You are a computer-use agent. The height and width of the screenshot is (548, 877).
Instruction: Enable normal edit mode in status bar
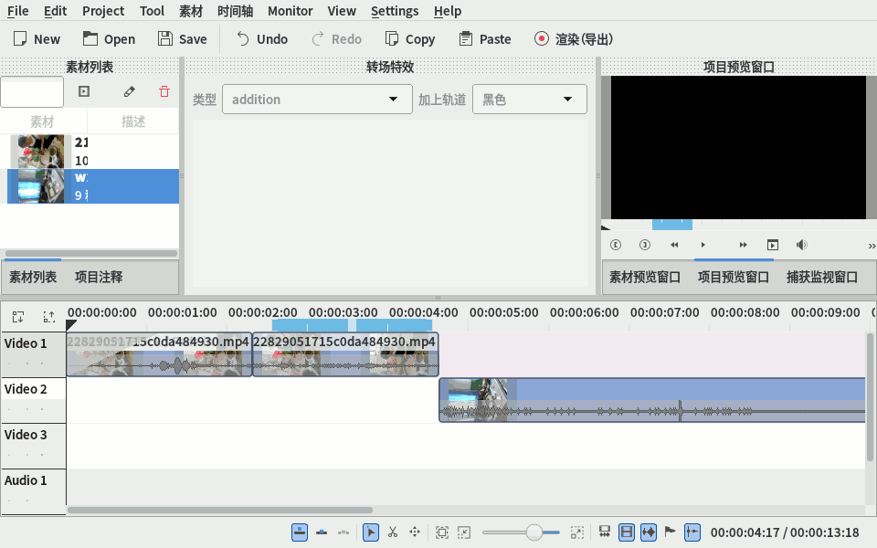pyautogui.click(x=300, y=532)
